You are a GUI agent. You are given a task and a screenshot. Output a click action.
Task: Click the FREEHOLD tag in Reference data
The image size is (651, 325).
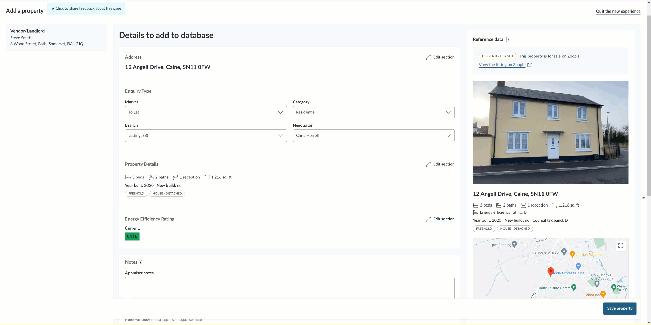pyautogui.click(x=484, y=229)
